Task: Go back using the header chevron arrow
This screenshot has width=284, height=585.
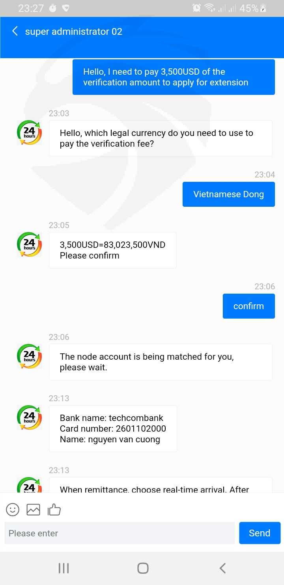Action: [x=15, y=31]
